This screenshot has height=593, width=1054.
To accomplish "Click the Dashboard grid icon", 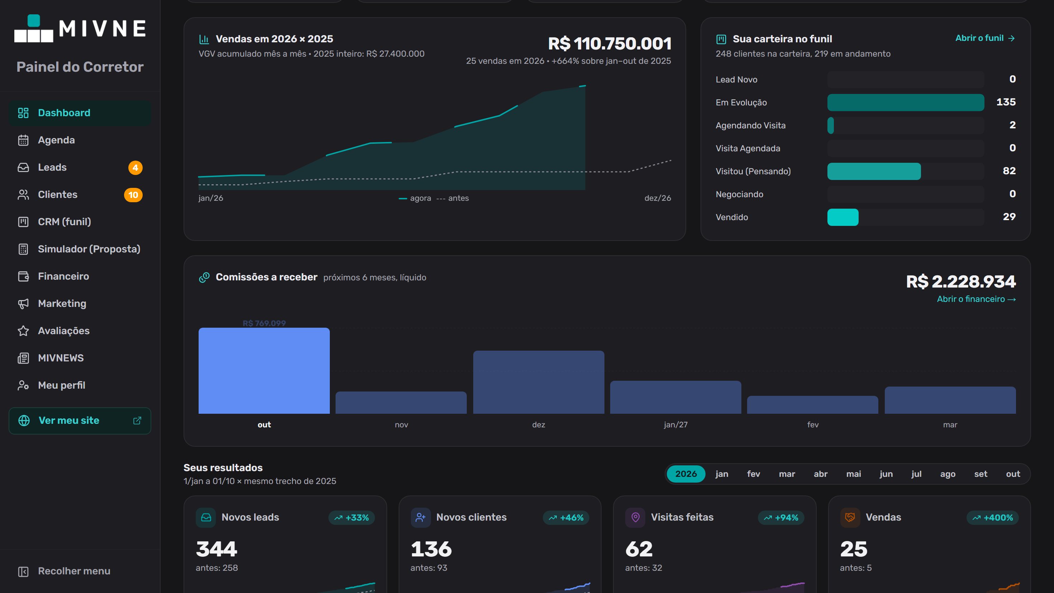I will pyautogui.click(x=23, y=113).
